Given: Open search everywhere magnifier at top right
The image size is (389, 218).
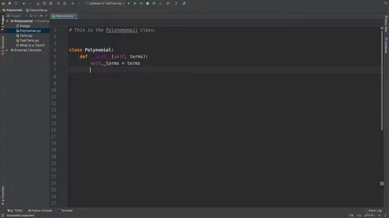Looking at the screenshot, I should click(386, 3).
